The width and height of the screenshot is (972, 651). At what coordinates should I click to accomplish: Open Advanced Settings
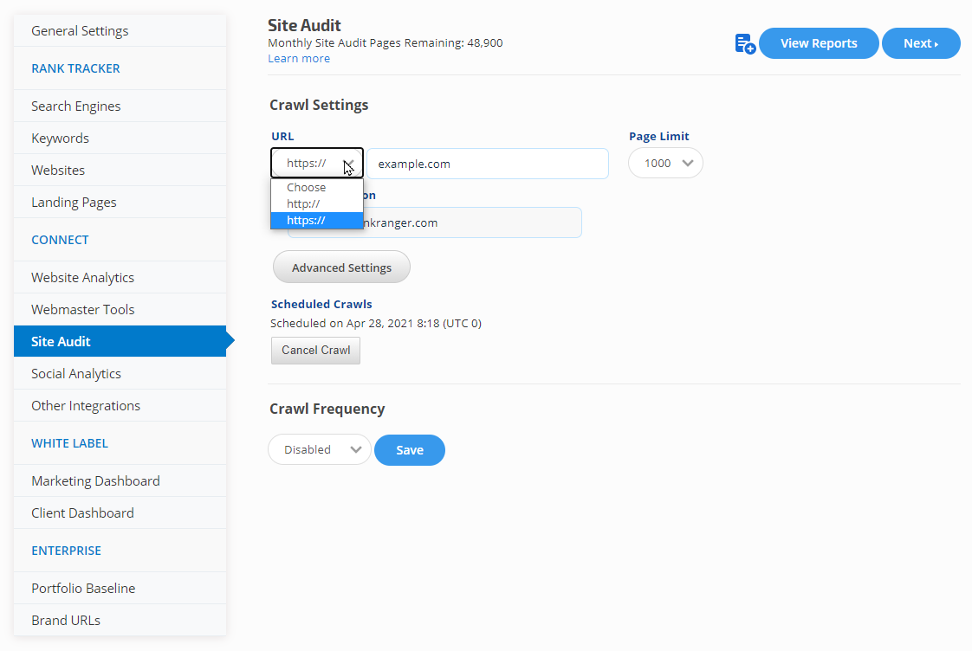tap(341, 267)
